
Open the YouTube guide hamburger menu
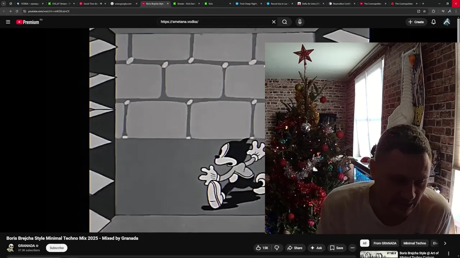[x=8, y=22]
